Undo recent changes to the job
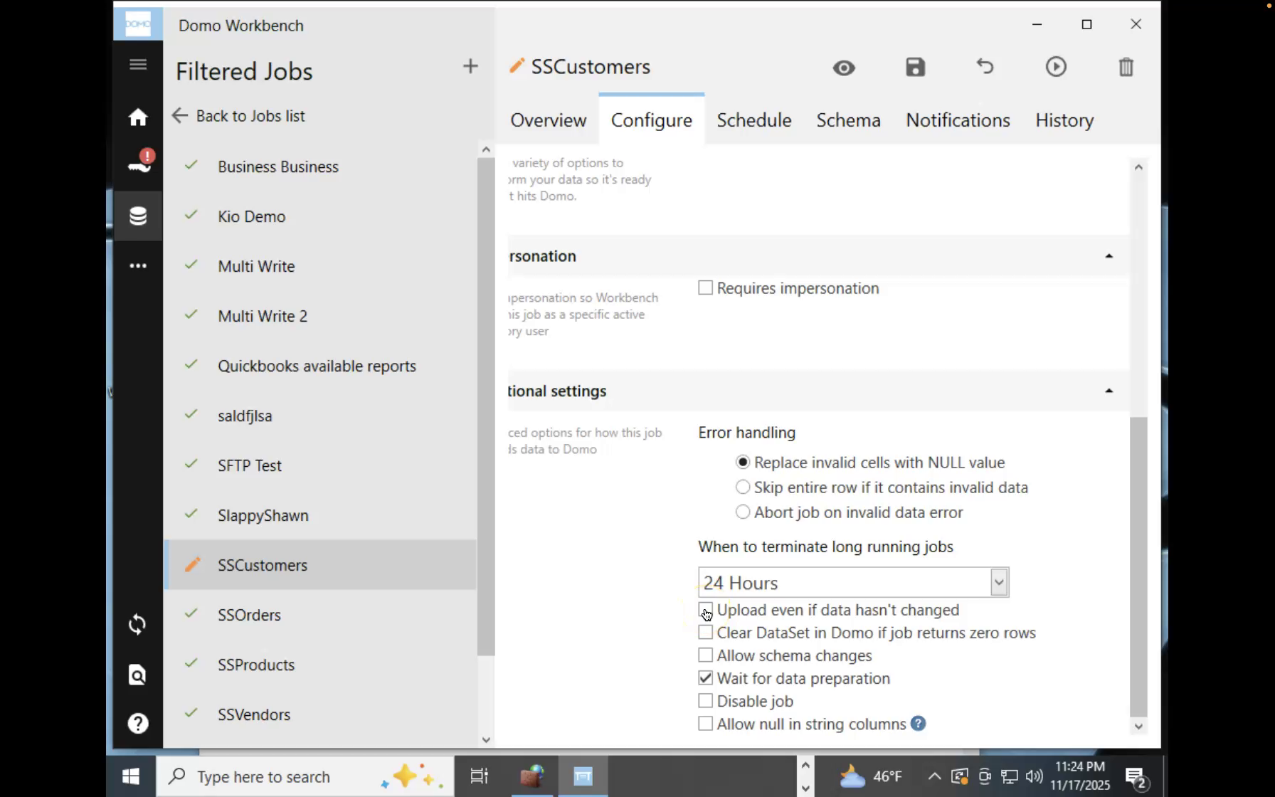Screen dimensions: 1275x797 [x=985, y=67]
